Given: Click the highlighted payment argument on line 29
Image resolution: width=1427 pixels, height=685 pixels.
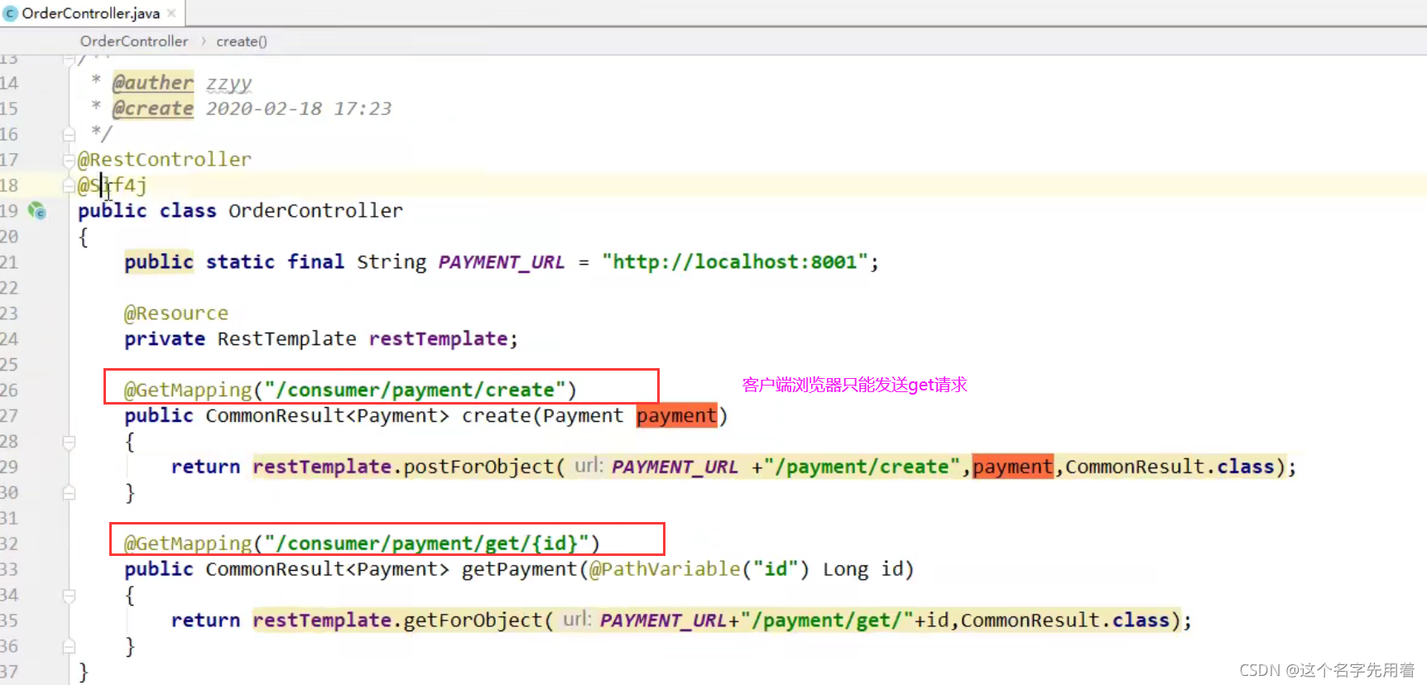Looking at the screenshot, I should pos(1013,467).
